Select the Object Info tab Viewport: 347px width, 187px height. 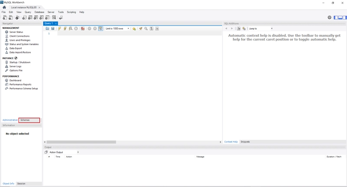tap(8, 184)
